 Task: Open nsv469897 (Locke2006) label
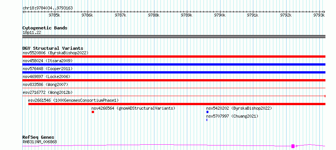tap(46, 77)
